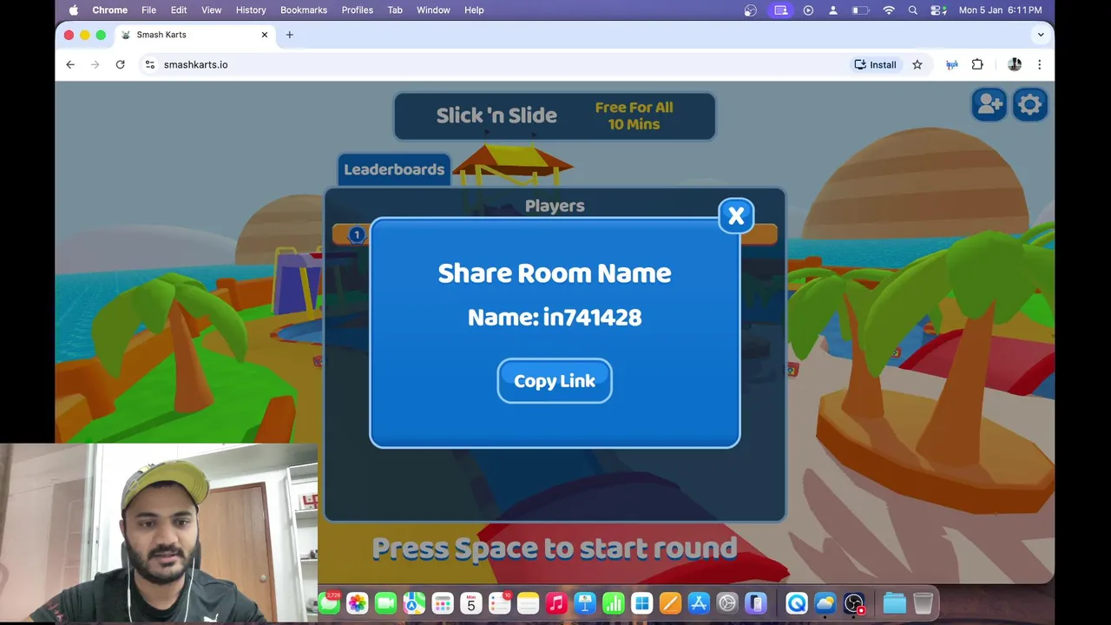The image size is (1111, 625).
Task: Open the invite friends icon
Action: (989, 105)
